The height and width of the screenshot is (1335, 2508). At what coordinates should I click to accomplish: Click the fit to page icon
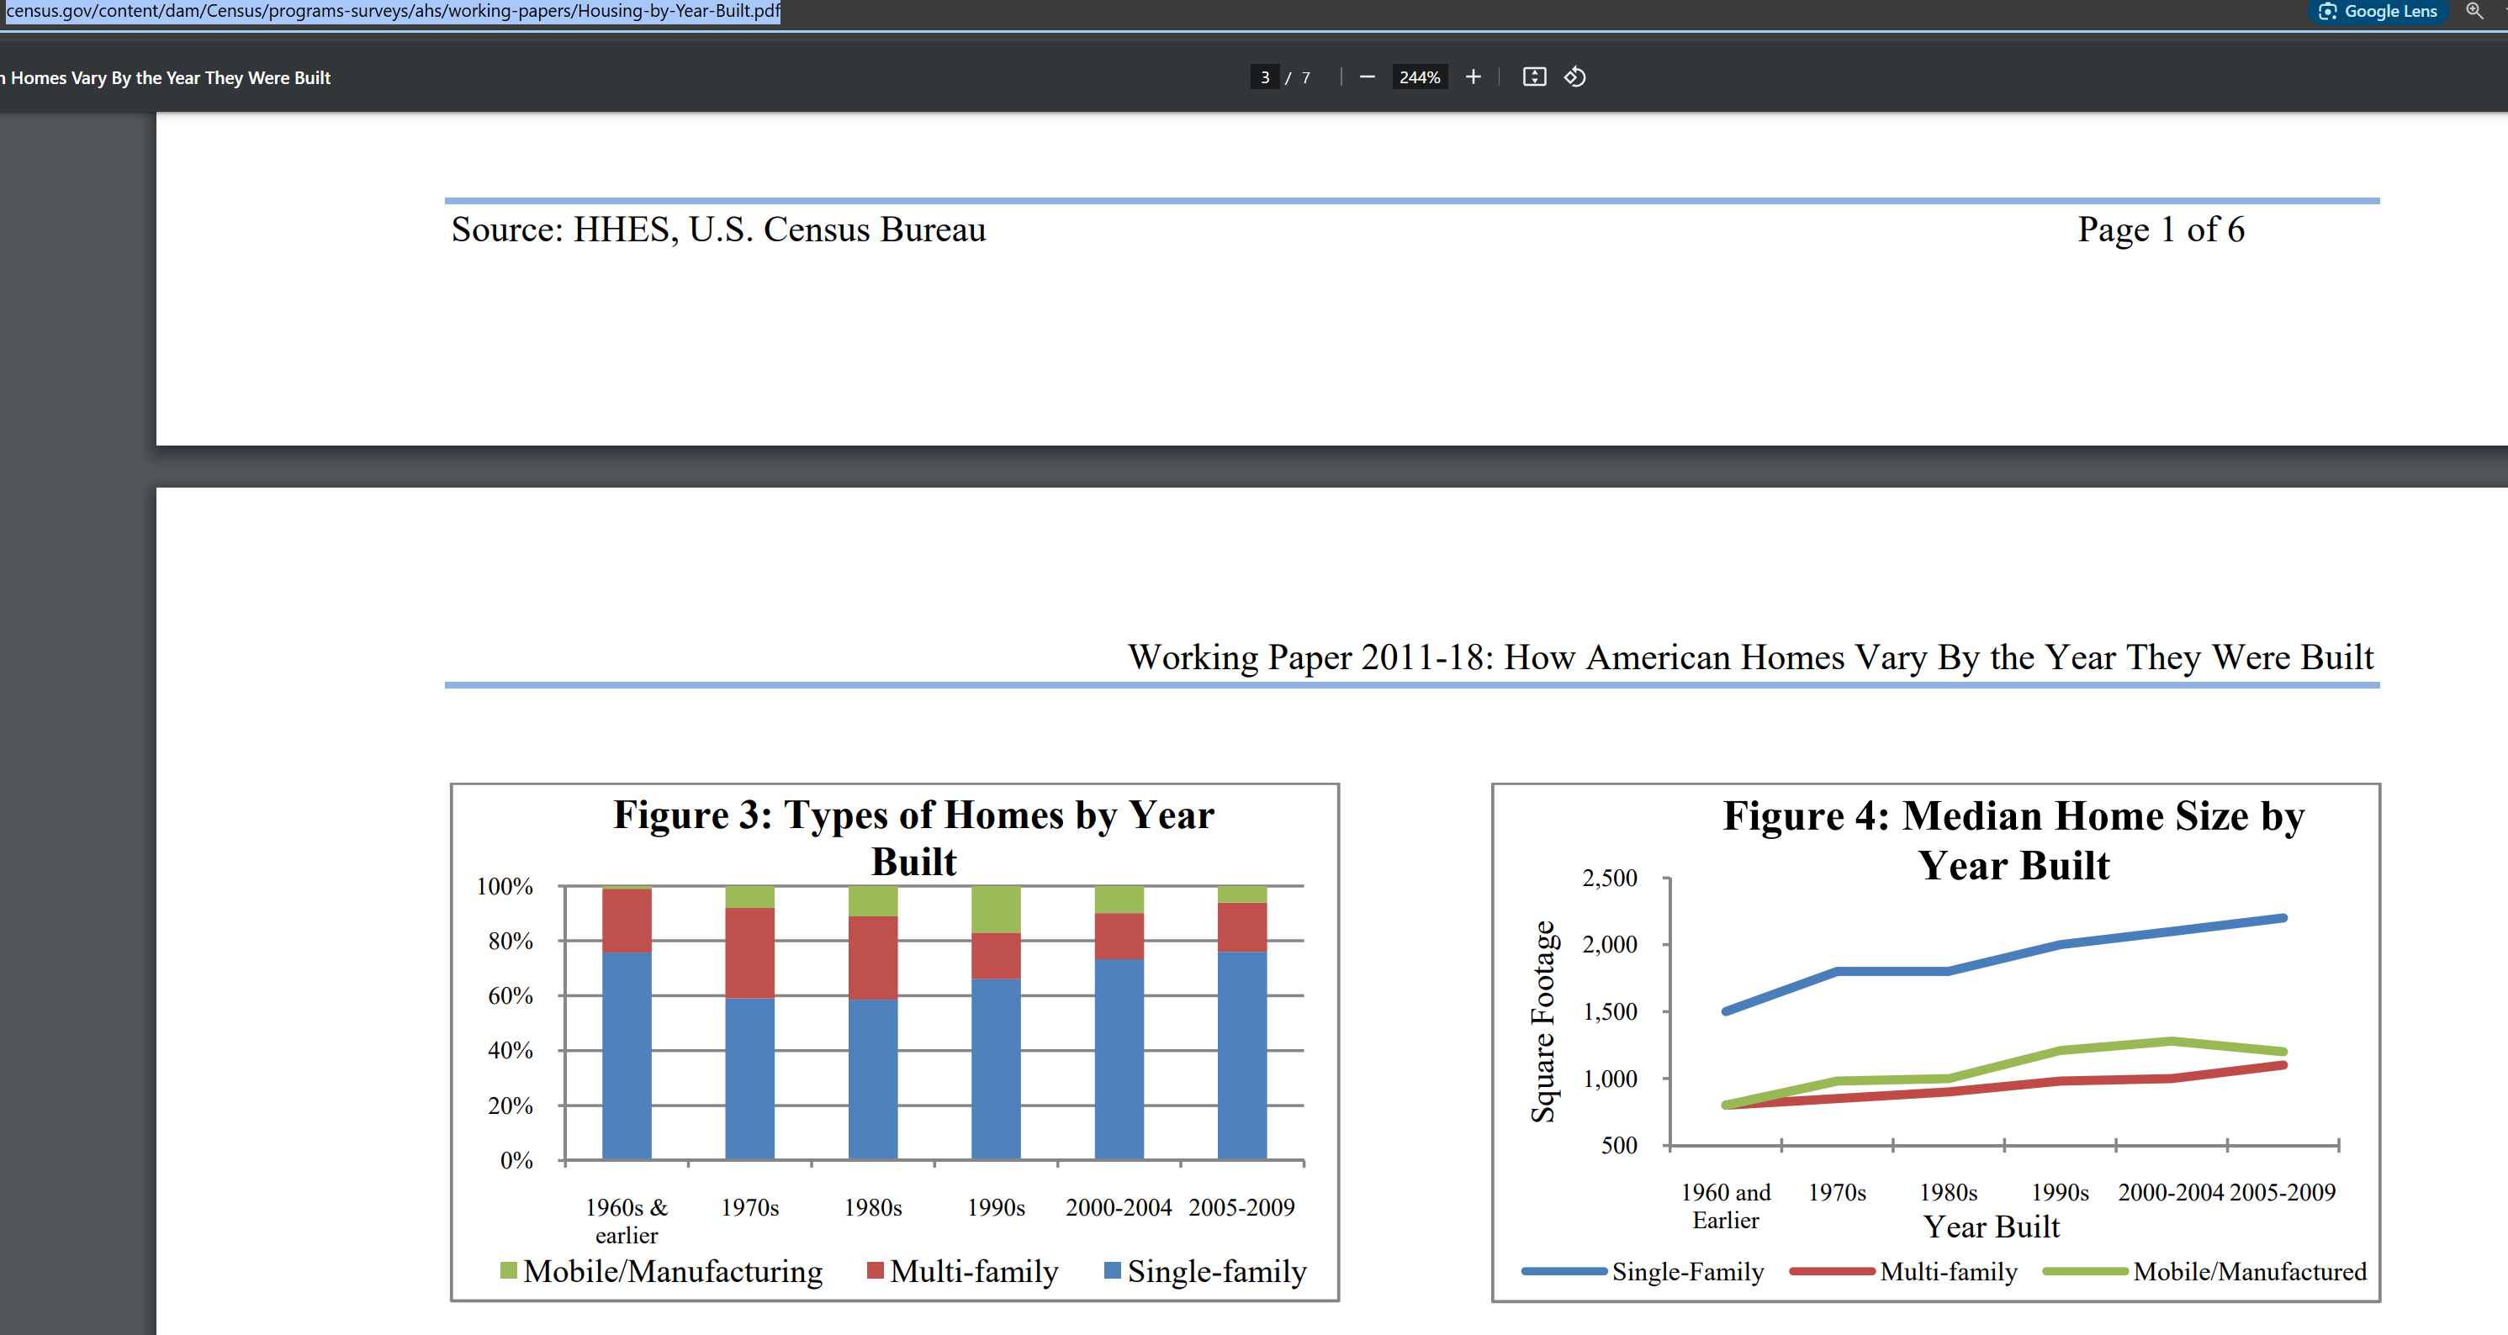click(x=1534, y=77)
